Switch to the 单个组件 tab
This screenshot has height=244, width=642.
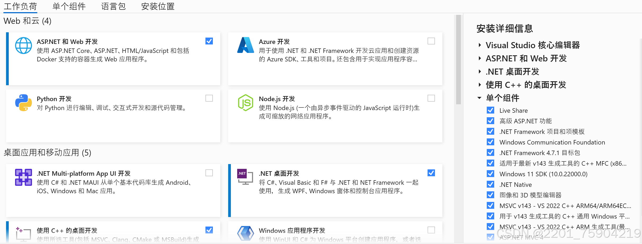point(69,6)
